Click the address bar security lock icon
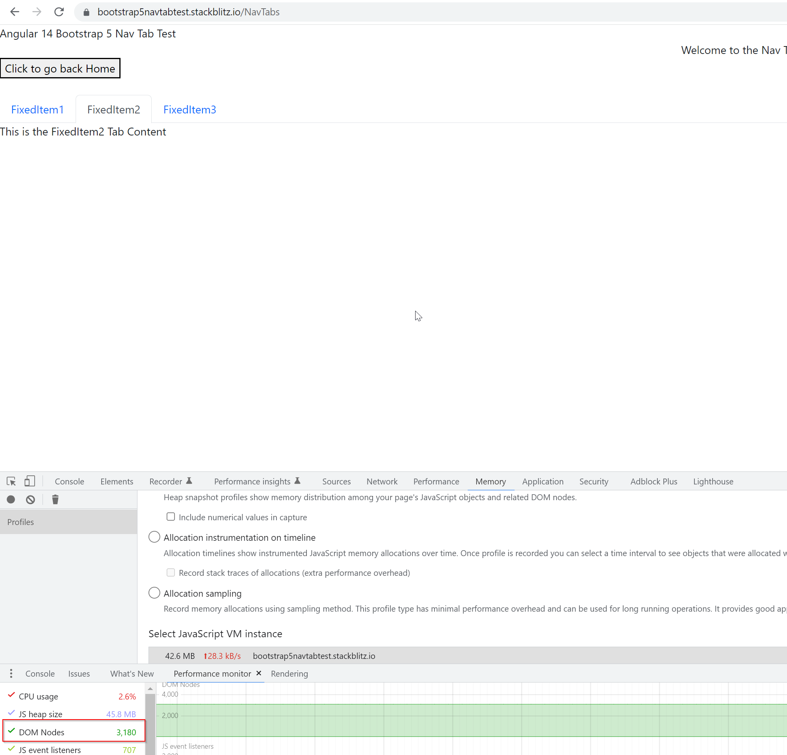787x755 pixels. pos(86,12)
